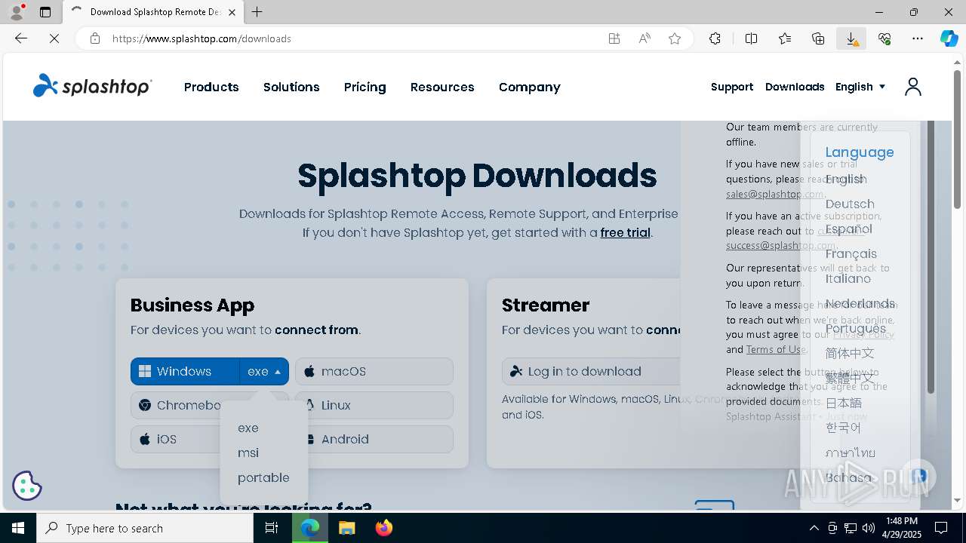Open Collections icon
The image size is (966, 543).
(x=818, y=38)
